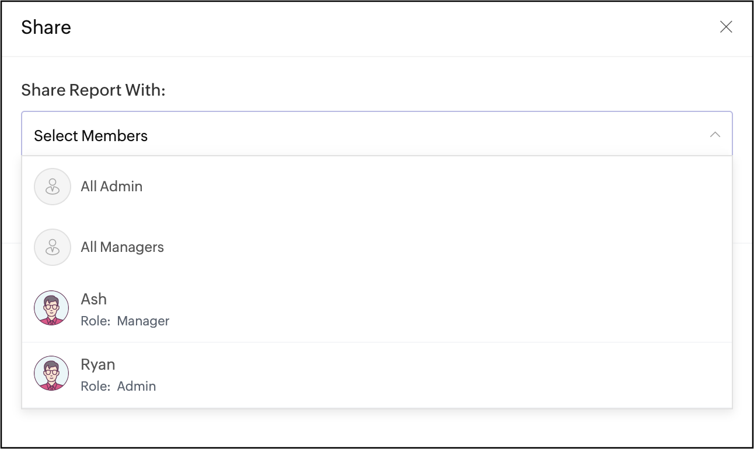
Task: Click the "Share Report With:" label
Action: click(x=93, y=90)
